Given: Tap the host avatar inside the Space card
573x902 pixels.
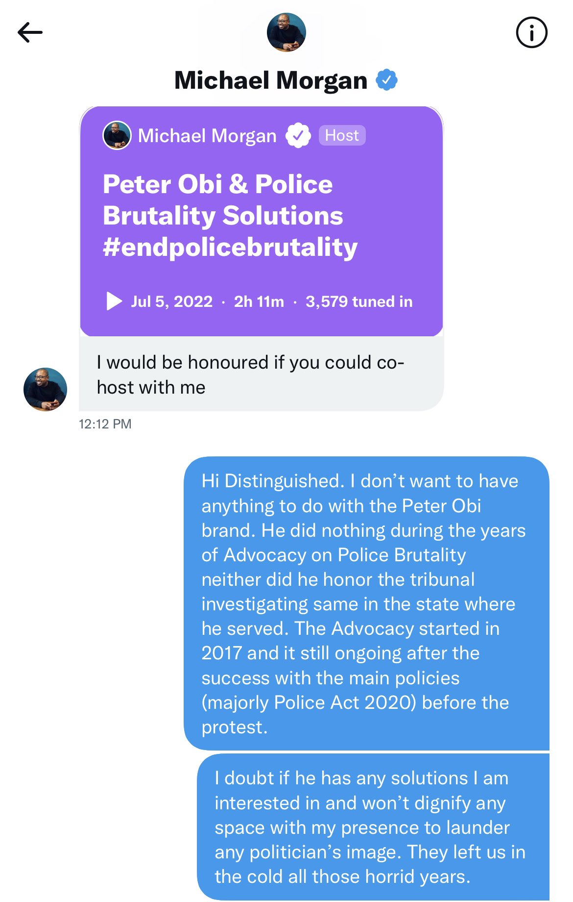Looking at the screenshot, I should pyautogui.click(x=117, y=135).
